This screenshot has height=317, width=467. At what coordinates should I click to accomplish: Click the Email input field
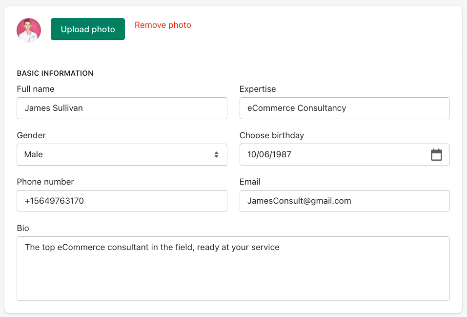point(345,201)
